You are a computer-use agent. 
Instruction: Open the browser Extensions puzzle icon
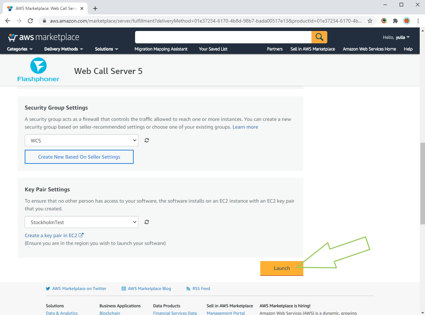tap(395, 21)
